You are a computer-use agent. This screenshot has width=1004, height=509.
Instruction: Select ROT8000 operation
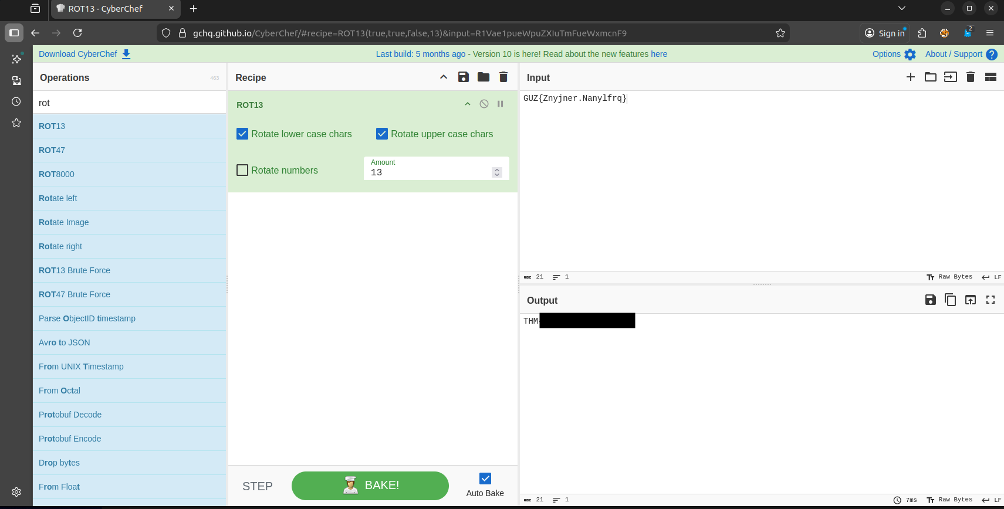coord(129,174)
